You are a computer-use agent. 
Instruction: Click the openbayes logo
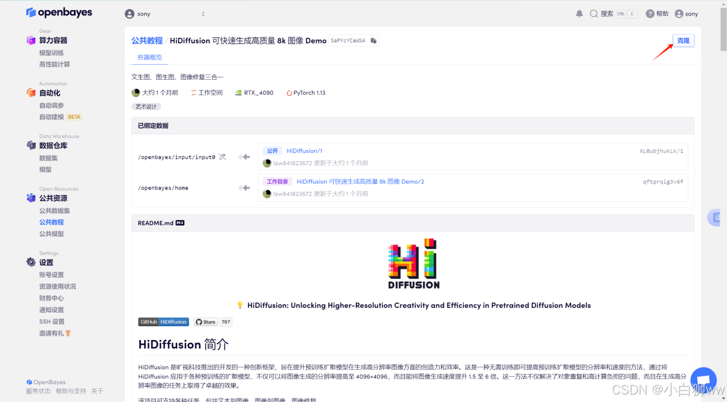click(x=59, y=13)
